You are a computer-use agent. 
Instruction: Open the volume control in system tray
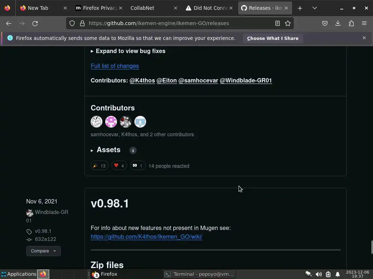318,274
